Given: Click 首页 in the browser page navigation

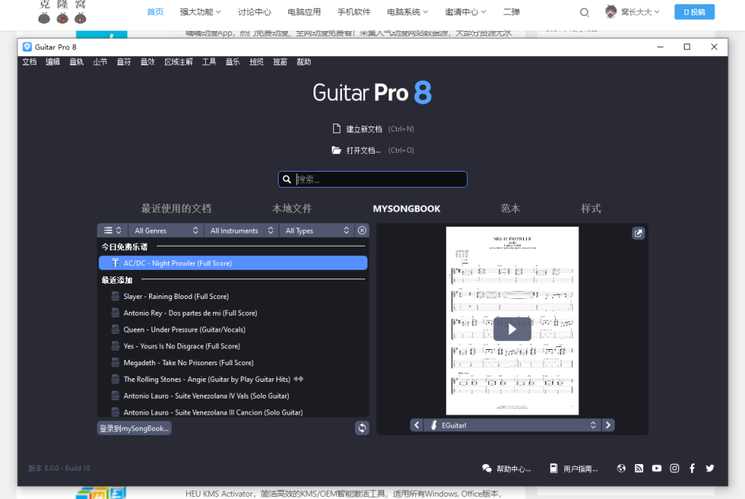Looking at the screenshot, I should point(156,12).
